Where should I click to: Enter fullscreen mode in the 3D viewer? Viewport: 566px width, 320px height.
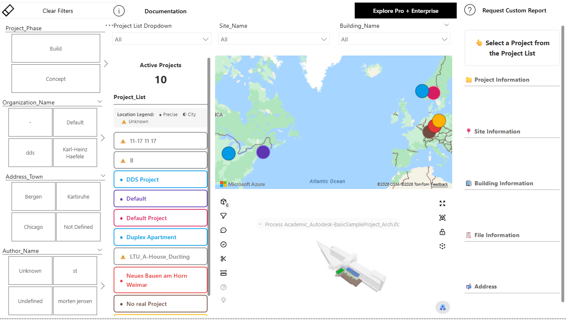point(442,203)
